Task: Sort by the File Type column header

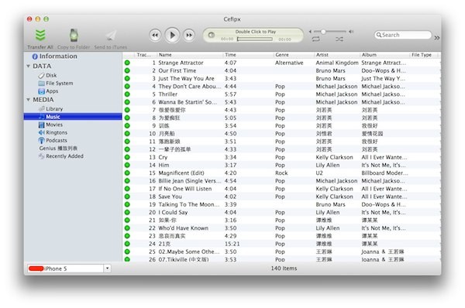Action: [x=425, y=55]
